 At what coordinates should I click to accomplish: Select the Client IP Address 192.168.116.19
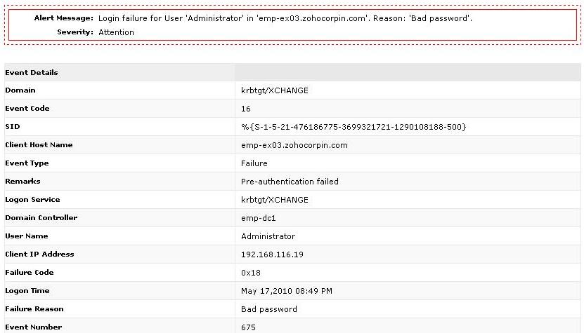(x=272, y=254)
